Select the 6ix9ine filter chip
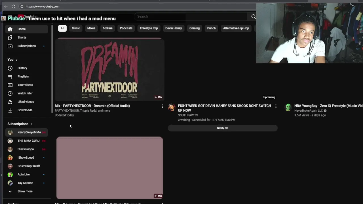The height and width of the screenshot is (204, 363). point(107,28)
